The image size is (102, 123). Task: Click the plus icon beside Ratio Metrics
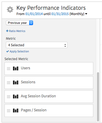tap(7, 31)
